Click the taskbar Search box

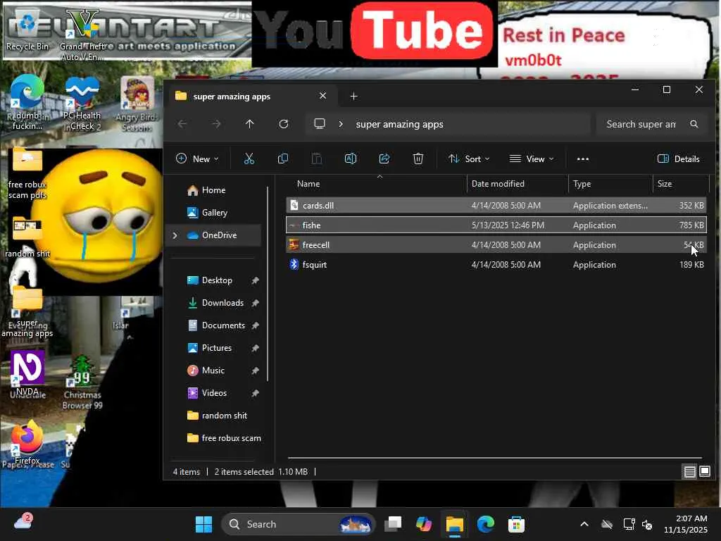coord(299,524)
